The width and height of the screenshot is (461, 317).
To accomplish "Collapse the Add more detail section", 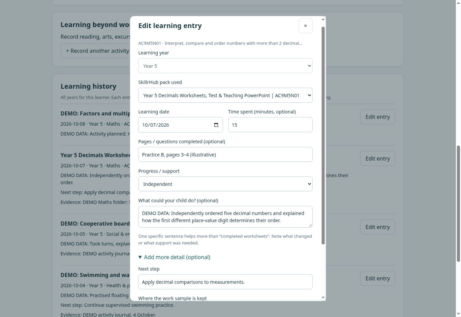I will tap(174, 257).
